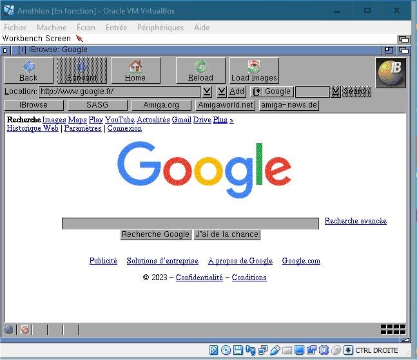This screenshot has height=360, width=417.
Task: Open the Entrée menu
Action: click(116, 28)
